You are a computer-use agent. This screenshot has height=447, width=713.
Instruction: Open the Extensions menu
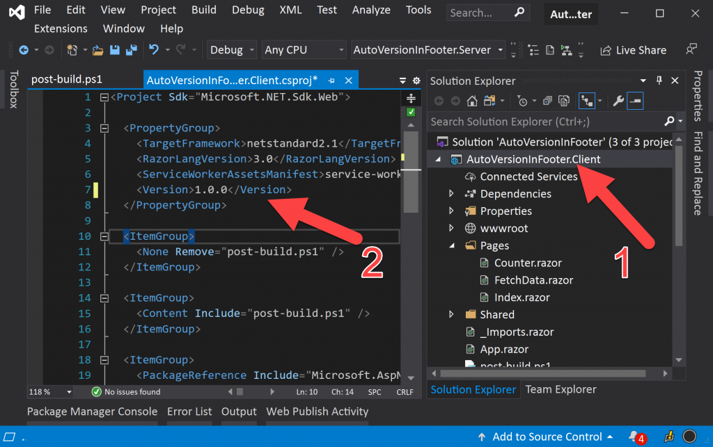coord(61,29)
